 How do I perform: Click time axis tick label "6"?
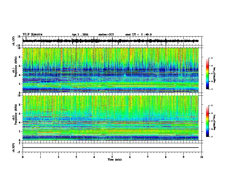pos(130,157)
